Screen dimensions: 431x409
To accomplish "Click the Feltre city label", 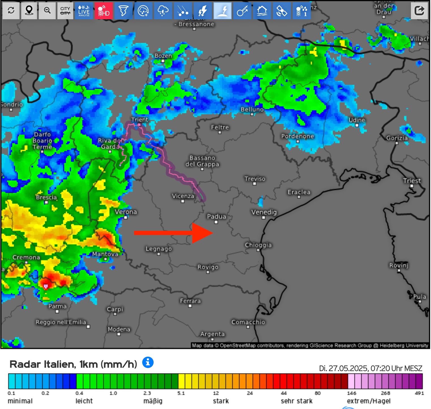I will click(220, 127).
